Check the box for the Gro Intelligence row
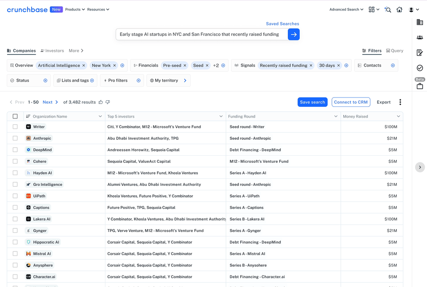This screenshot has width=427, height=287. tap(15, 185)
